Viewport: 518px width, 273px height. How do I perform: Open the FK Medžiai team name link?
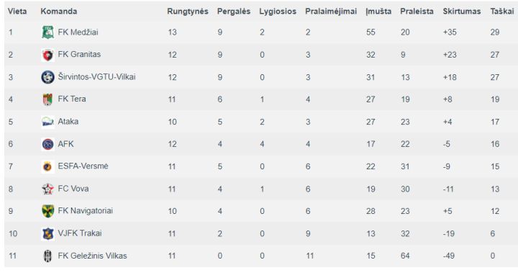point(78,32)
